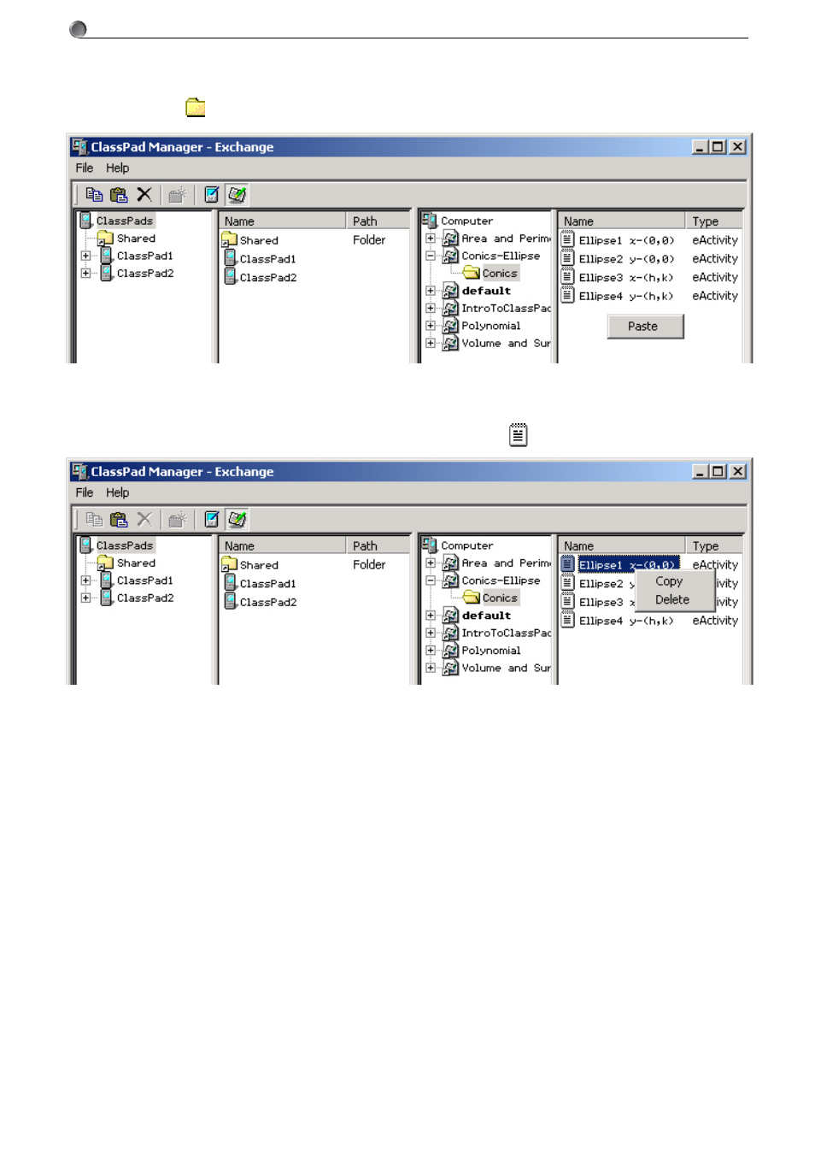Sort by Name header in lower file list
The image size is (815, 1155).
coord(621,545)
